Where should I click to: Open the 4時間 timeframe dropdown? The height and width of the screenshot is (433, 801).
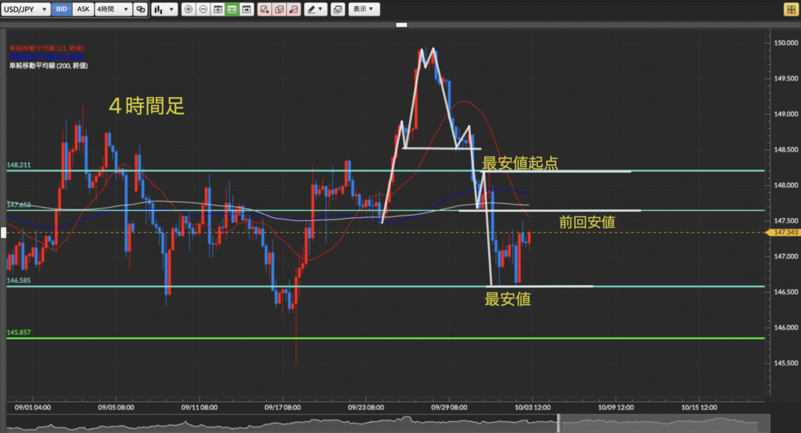[112, 9]
